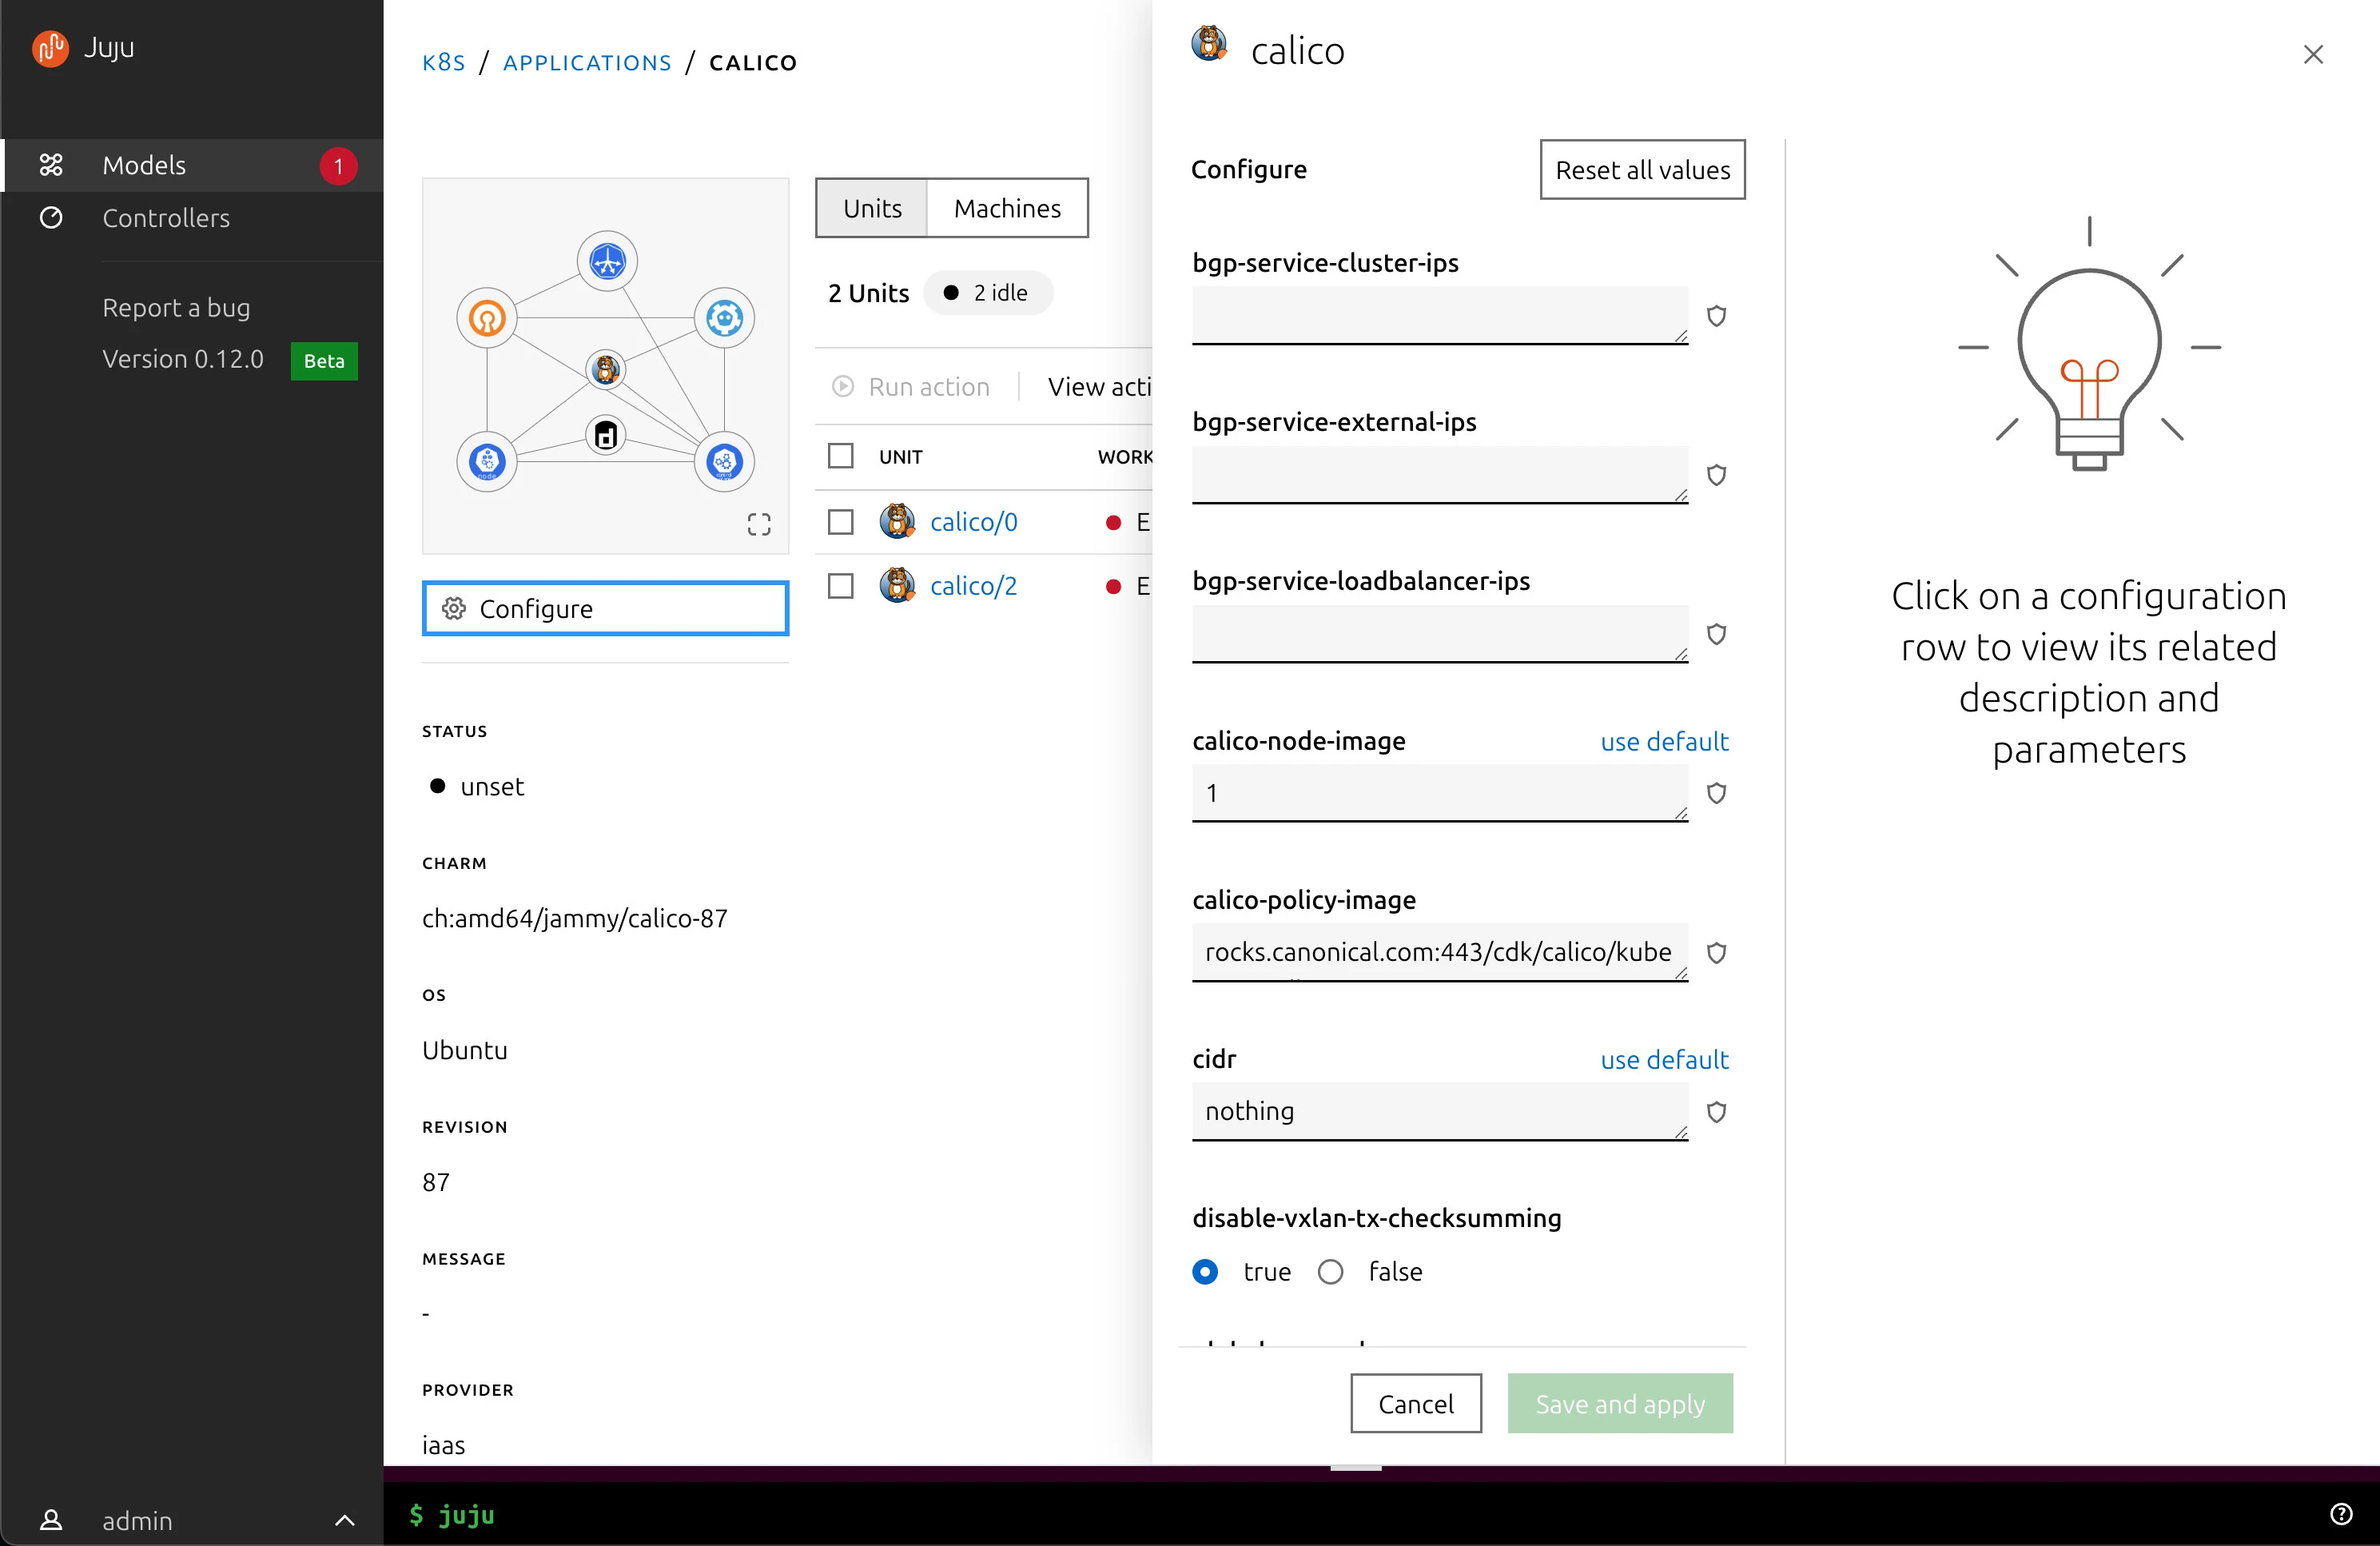Click the Juju logo icon

[50, 47]
